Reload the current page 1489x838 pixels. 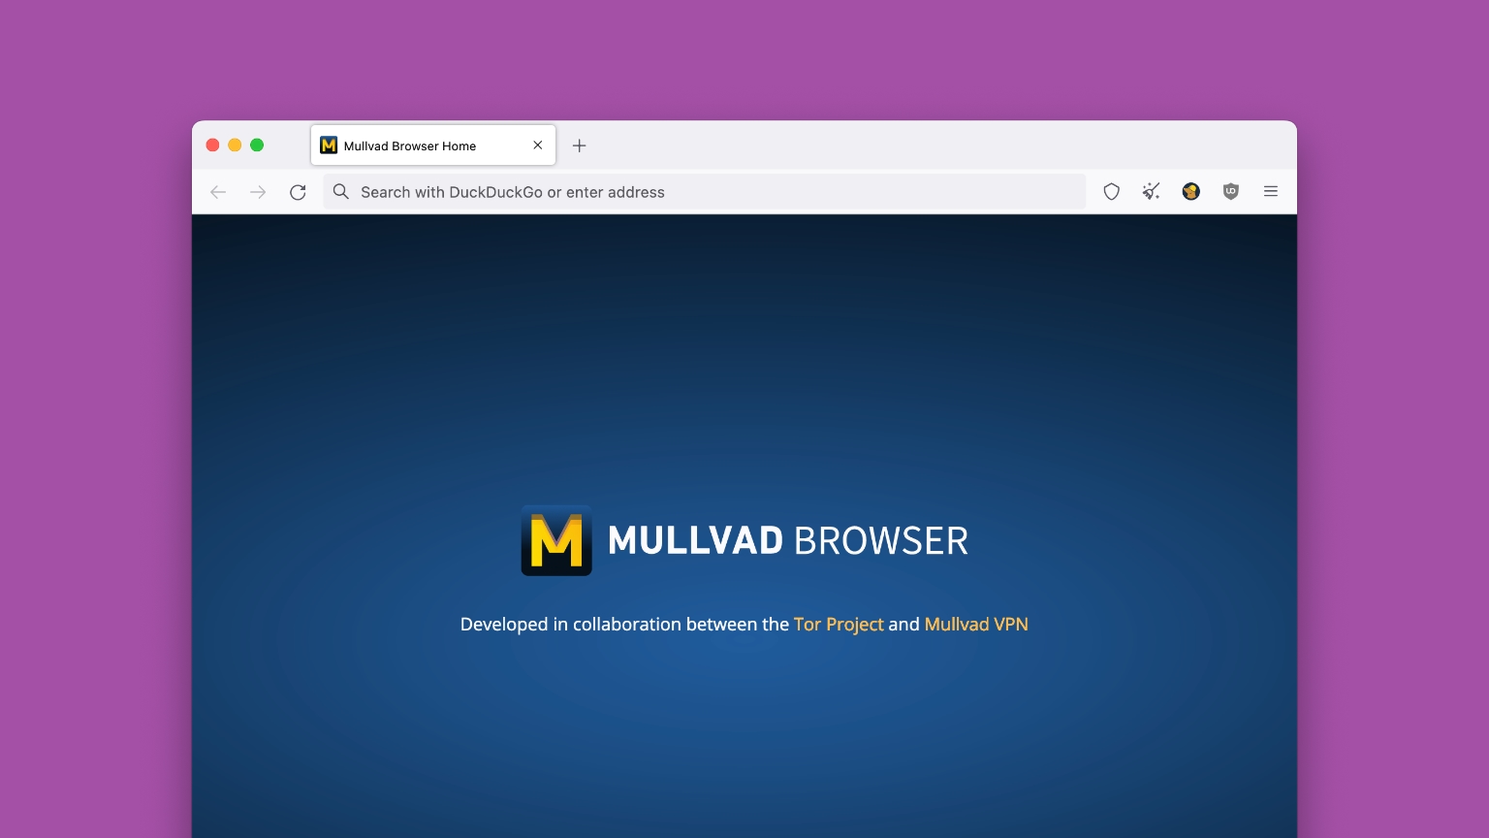point(298,192)
